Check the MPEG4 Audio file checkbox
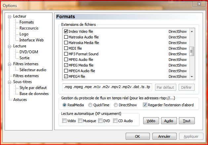Image resolution: width=208 pixels, height=145 pixels. click(x=66, y=71)
